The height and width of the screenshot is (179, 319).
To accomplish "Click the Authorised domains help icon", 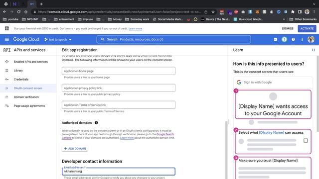I will (96, 123).
